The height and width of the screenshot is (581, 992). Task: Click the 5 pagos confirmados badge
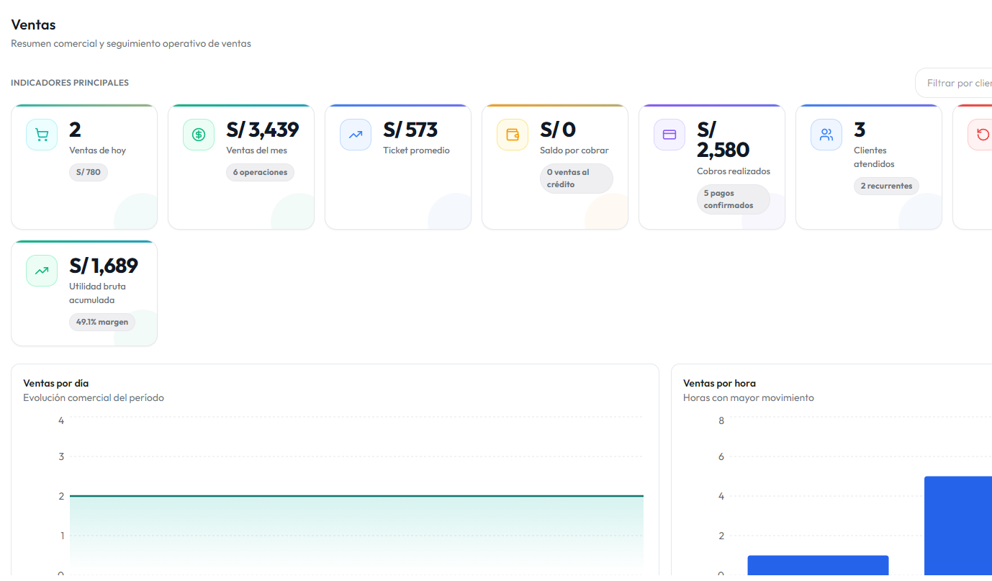click(734, 199)
